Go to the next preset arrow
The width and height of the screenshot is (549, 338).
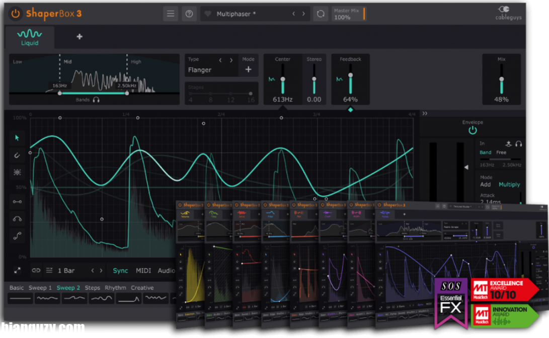click(303, 14)
